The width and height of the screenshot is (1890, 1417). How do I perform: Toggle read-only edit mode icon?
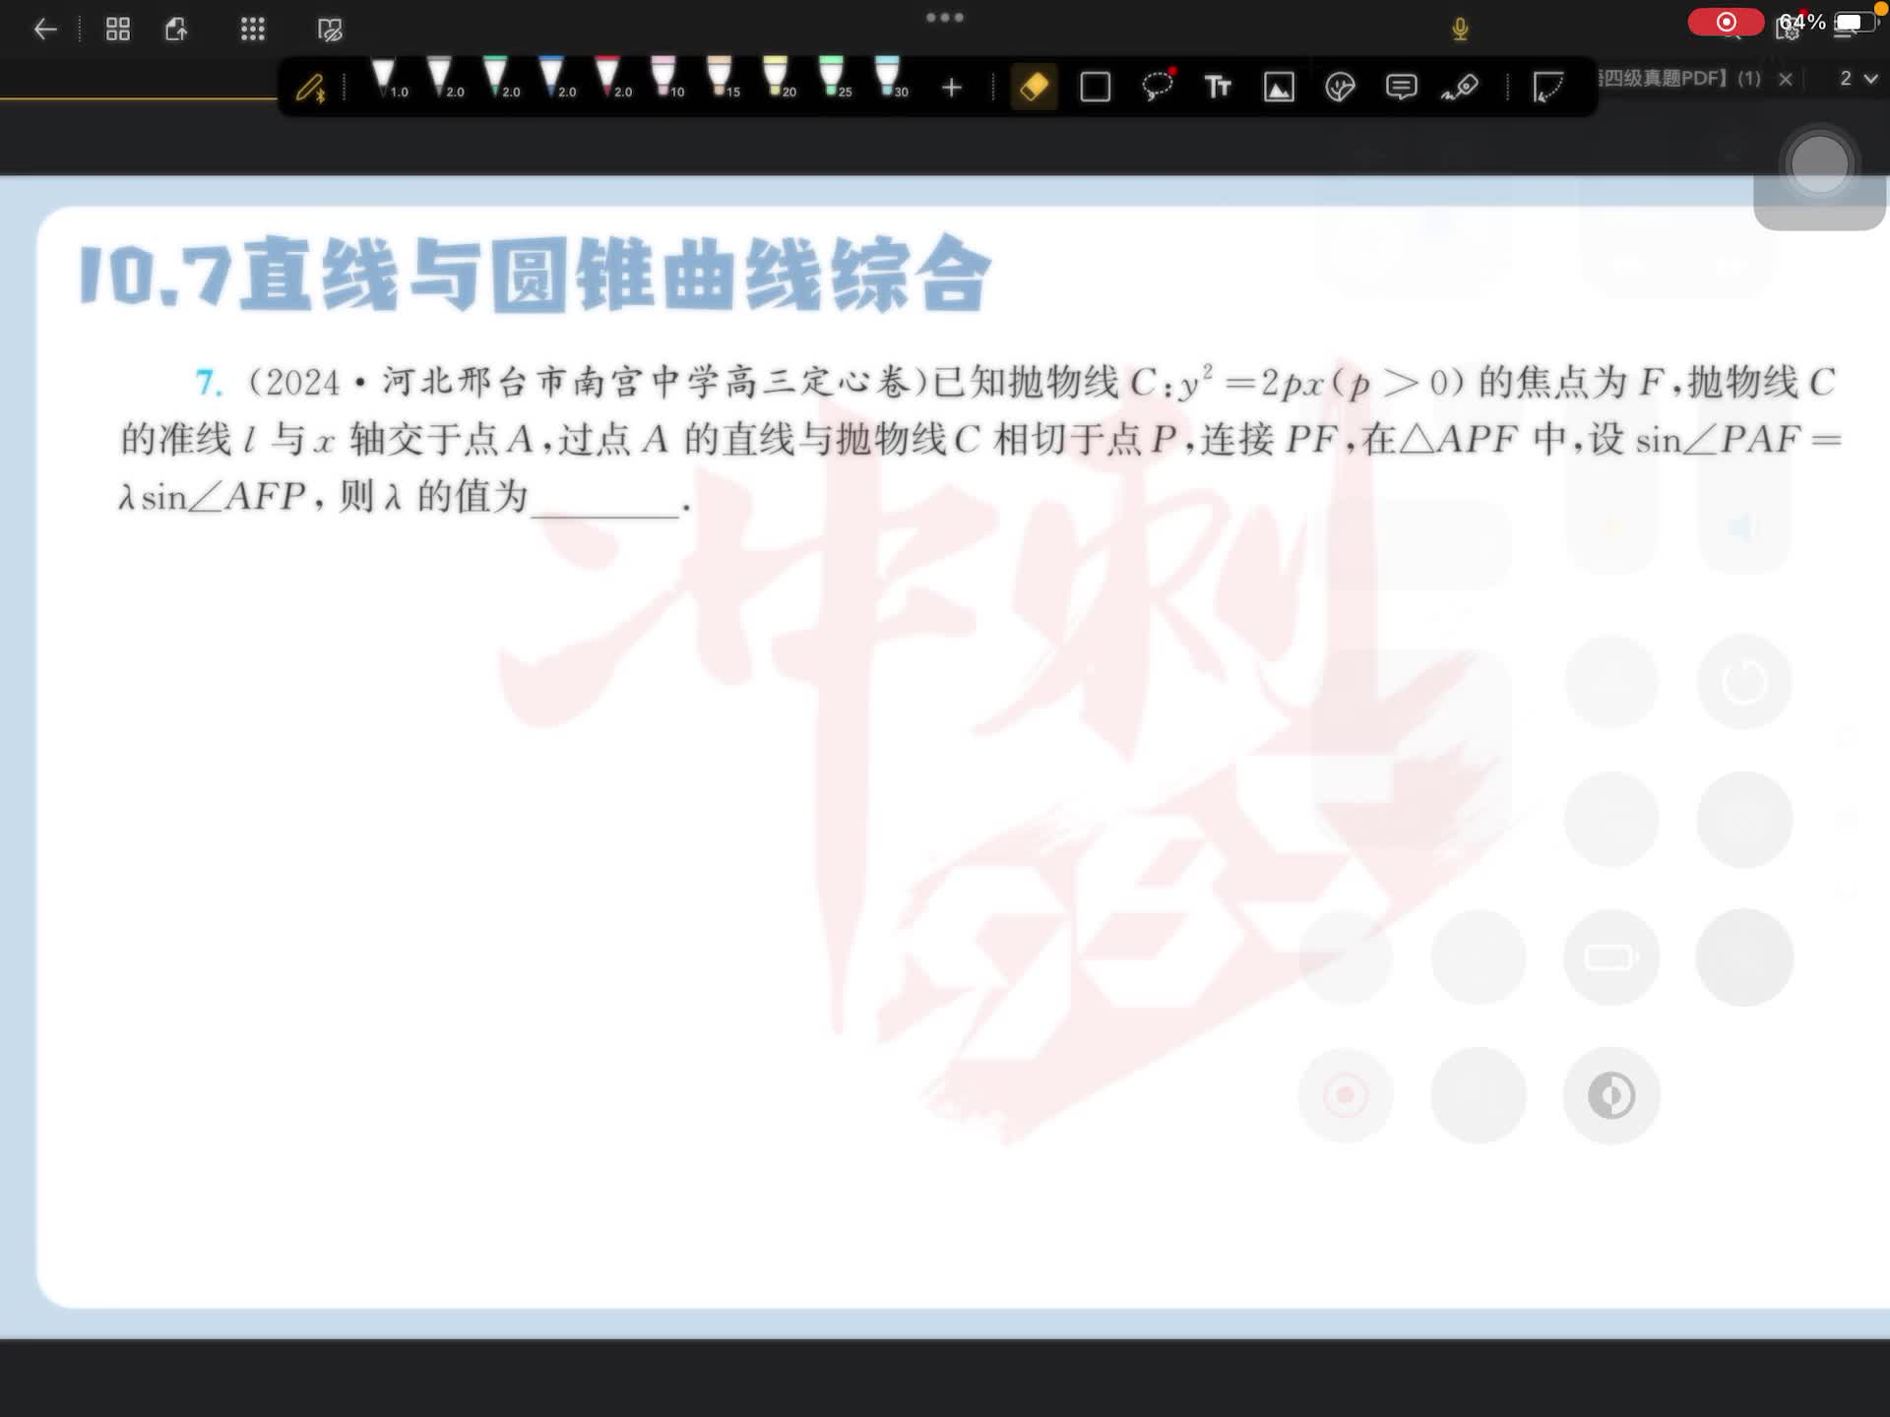pyautogui.click(x=330, y=30)
